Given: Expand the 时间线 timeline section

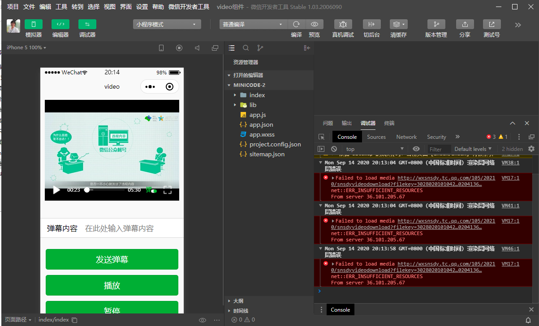Looking at the screenshot, I should (269, 311).
